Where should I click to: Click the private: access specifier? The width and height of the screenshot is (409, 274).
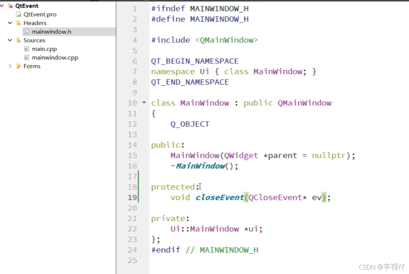click(x=170, y=219)
